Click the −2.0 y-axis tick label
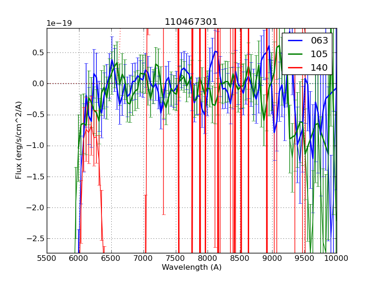This screenshot has width=374, height=281. tap(36, 207)
